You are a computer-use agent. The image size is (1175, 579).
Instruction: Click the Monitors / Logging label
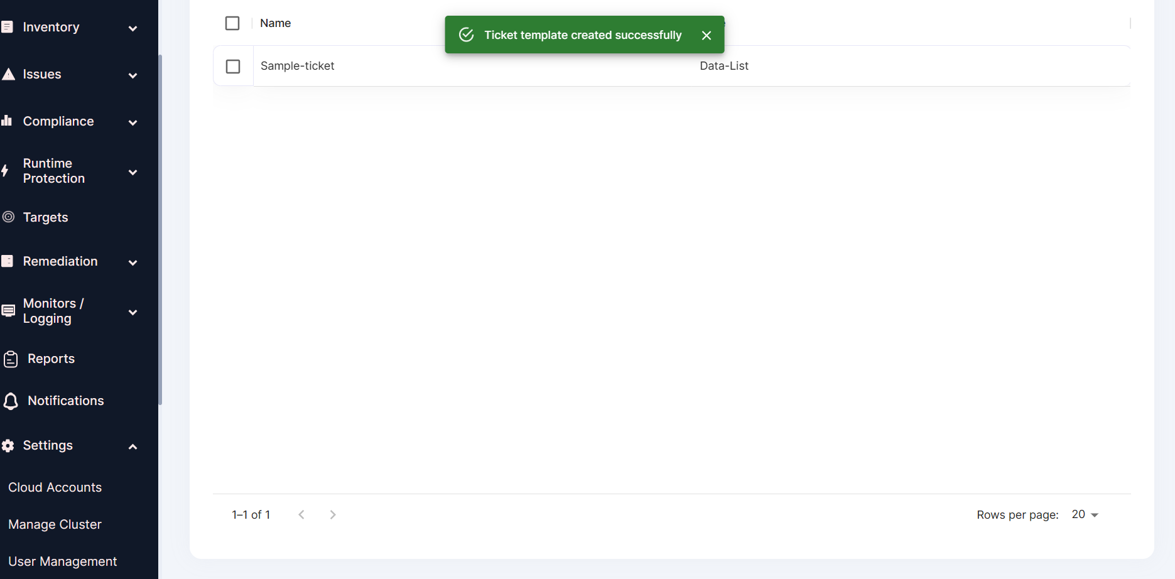tap(53, 311)
